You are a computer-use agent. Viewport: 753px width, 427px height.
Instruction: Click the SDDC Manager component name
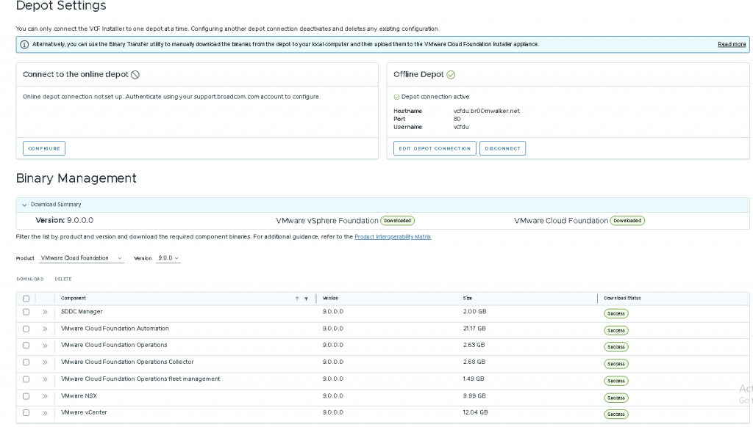(x=82, y=312)
